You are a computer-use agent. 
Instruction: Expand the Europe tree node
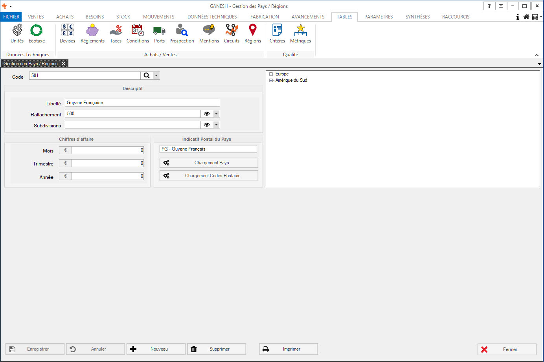pyautogui.click(x=271, y=74)
